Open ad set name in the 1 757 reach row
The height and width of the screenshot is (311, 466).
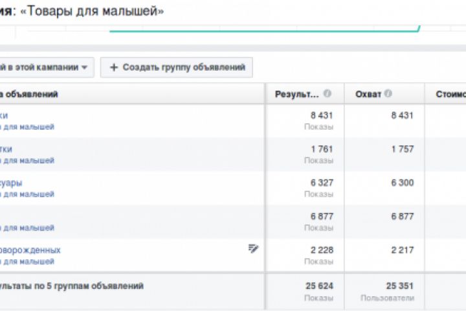[x=6, y=149]
